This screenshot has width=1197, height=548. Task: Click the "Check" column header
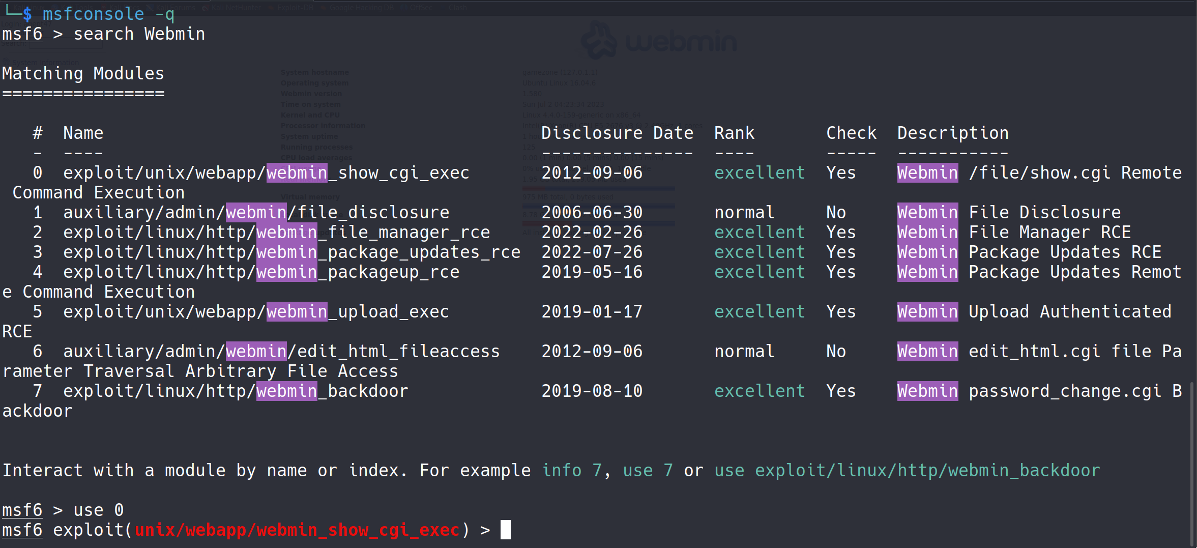851,133
